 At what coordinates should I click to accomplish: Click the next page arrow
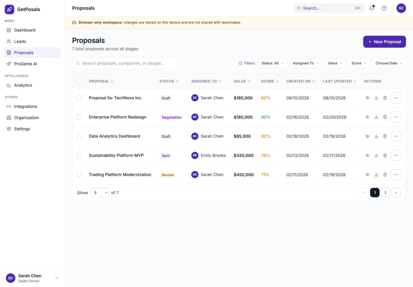tap(396, 193)
